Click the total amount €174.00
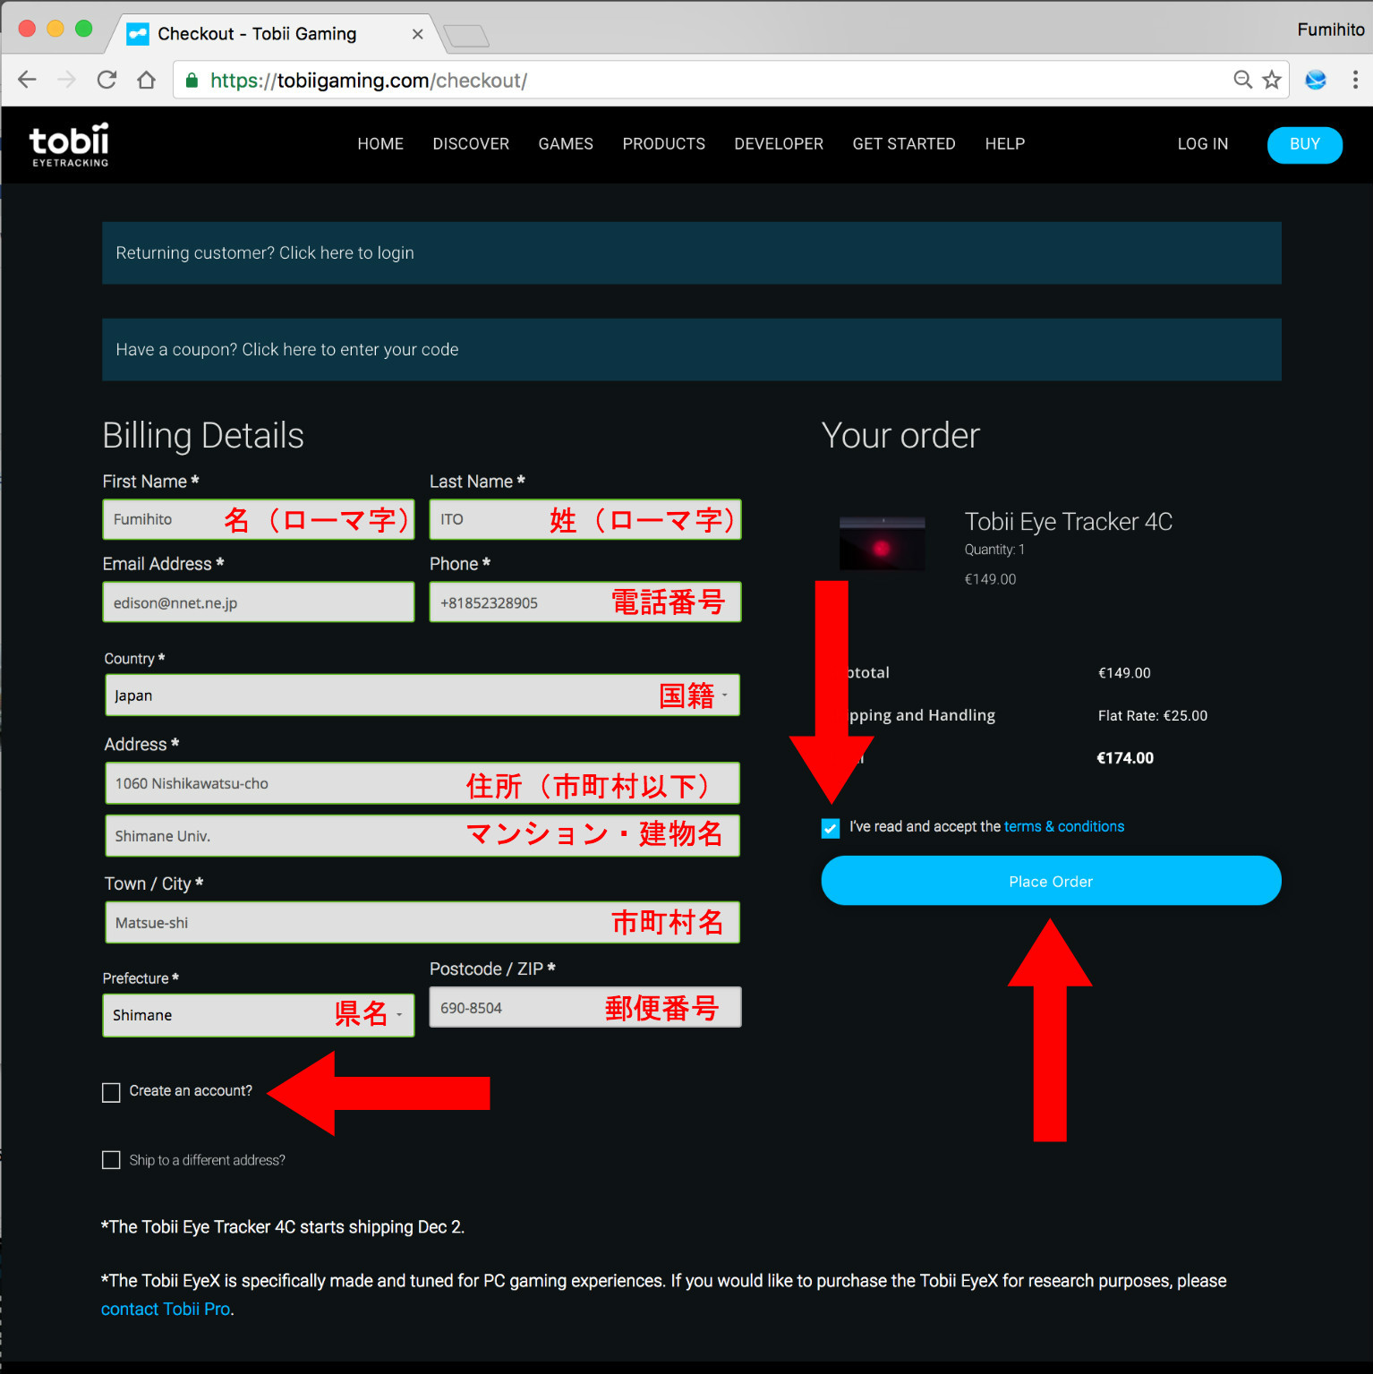This screenshot has width=1373, height=1374. [1125, 758]
